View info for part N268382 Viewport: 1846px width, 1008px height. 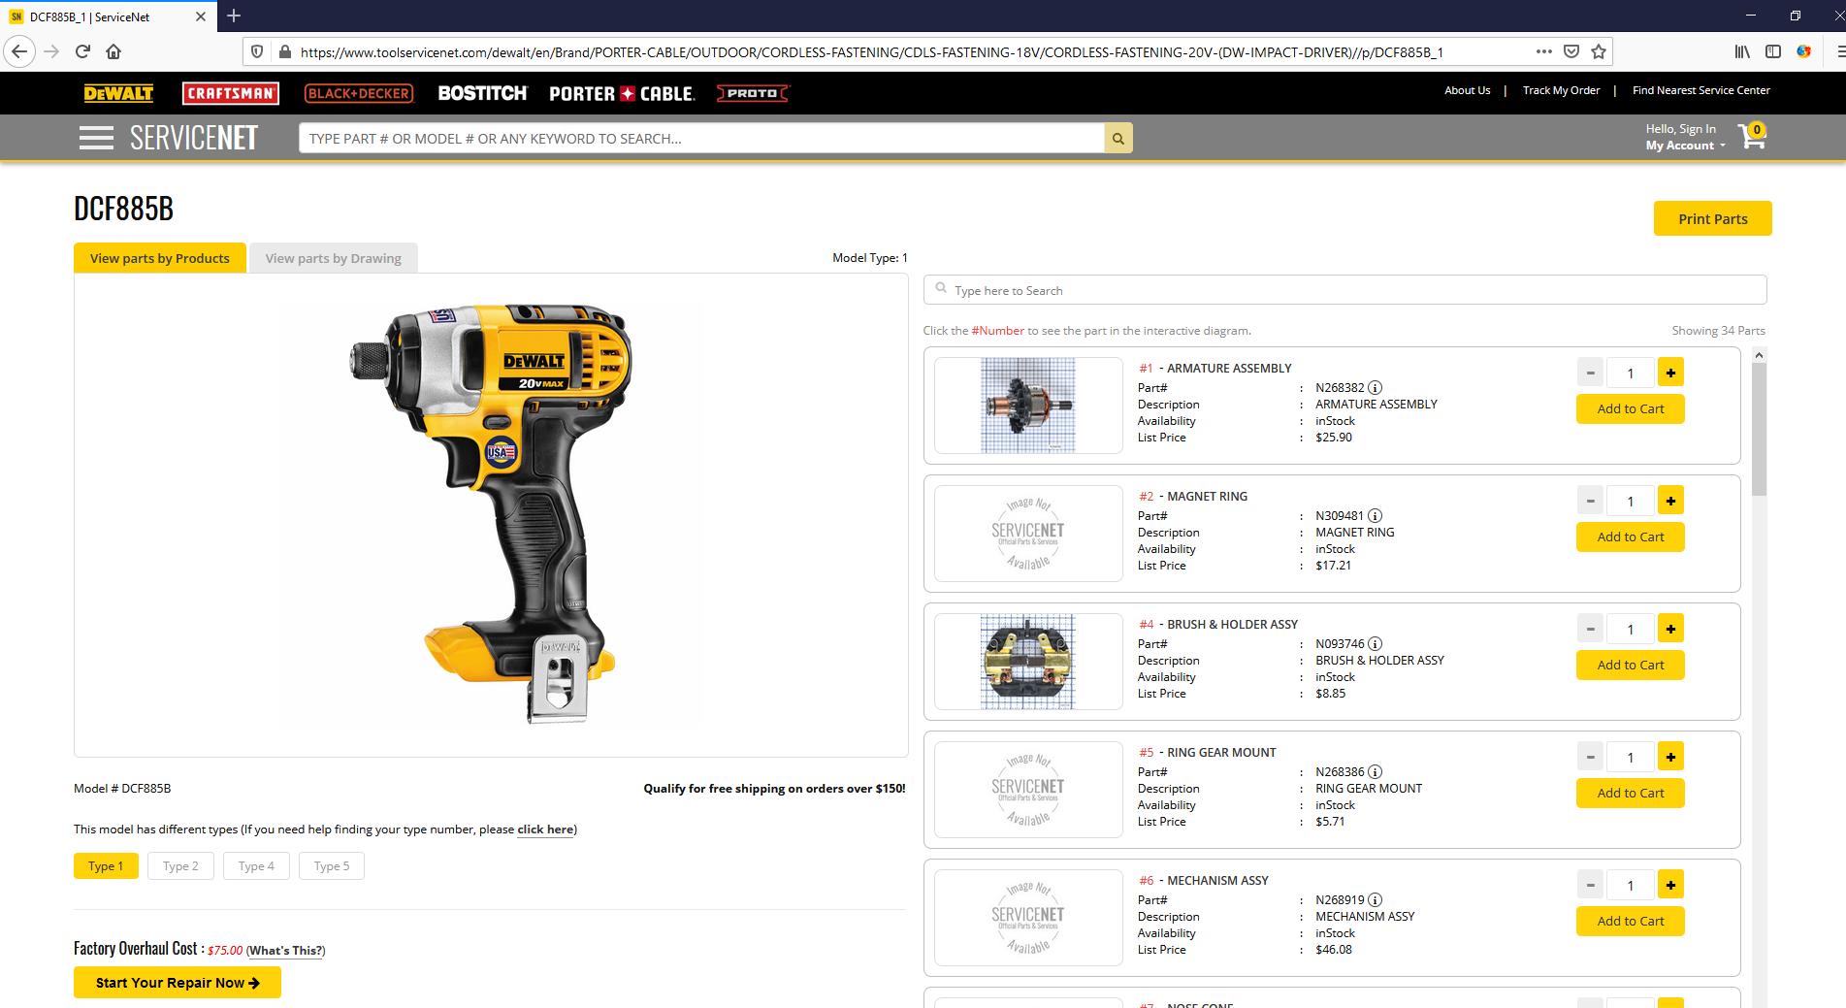tap(1375, 387)
